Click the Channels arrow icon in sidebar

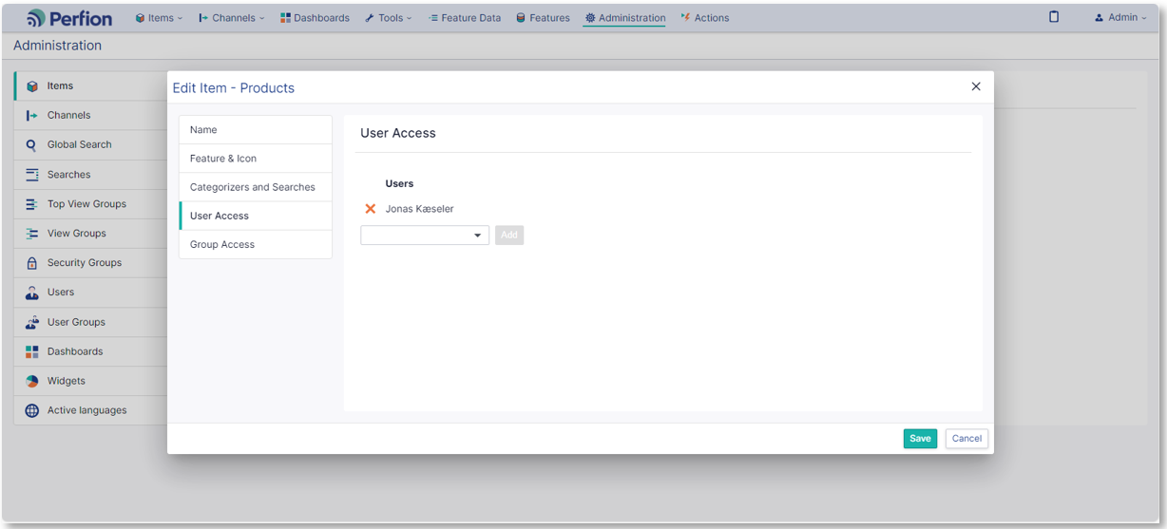coord(32,116)
